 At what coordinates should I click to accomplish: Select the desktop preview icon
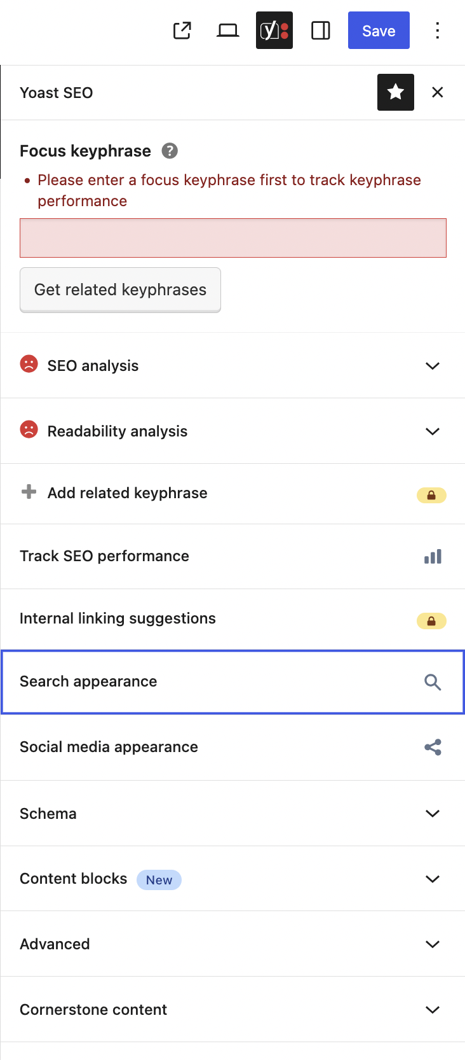(228, 30)
